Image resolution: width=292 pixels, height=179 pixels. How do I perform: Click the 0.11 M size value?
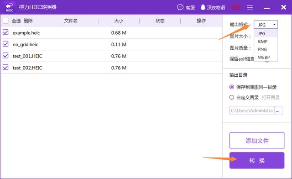[x=119, y=44]
